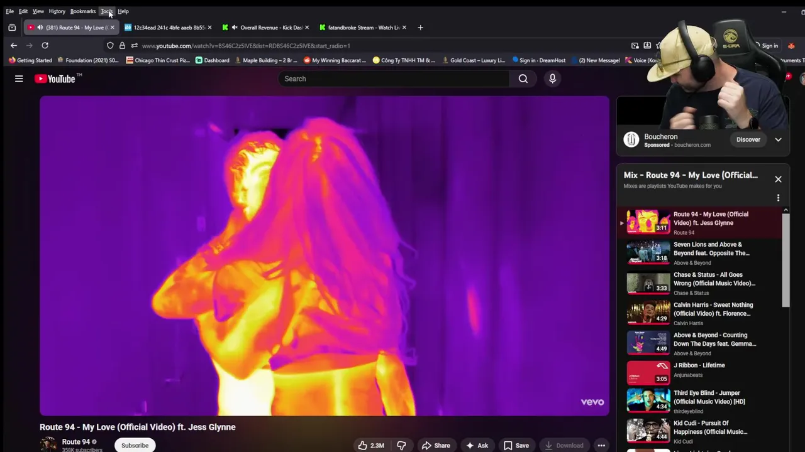This screenshot has width=805, height=452.
Task: Open My Winning Baccarat bookmark
Action: click(x=335, y=60)
